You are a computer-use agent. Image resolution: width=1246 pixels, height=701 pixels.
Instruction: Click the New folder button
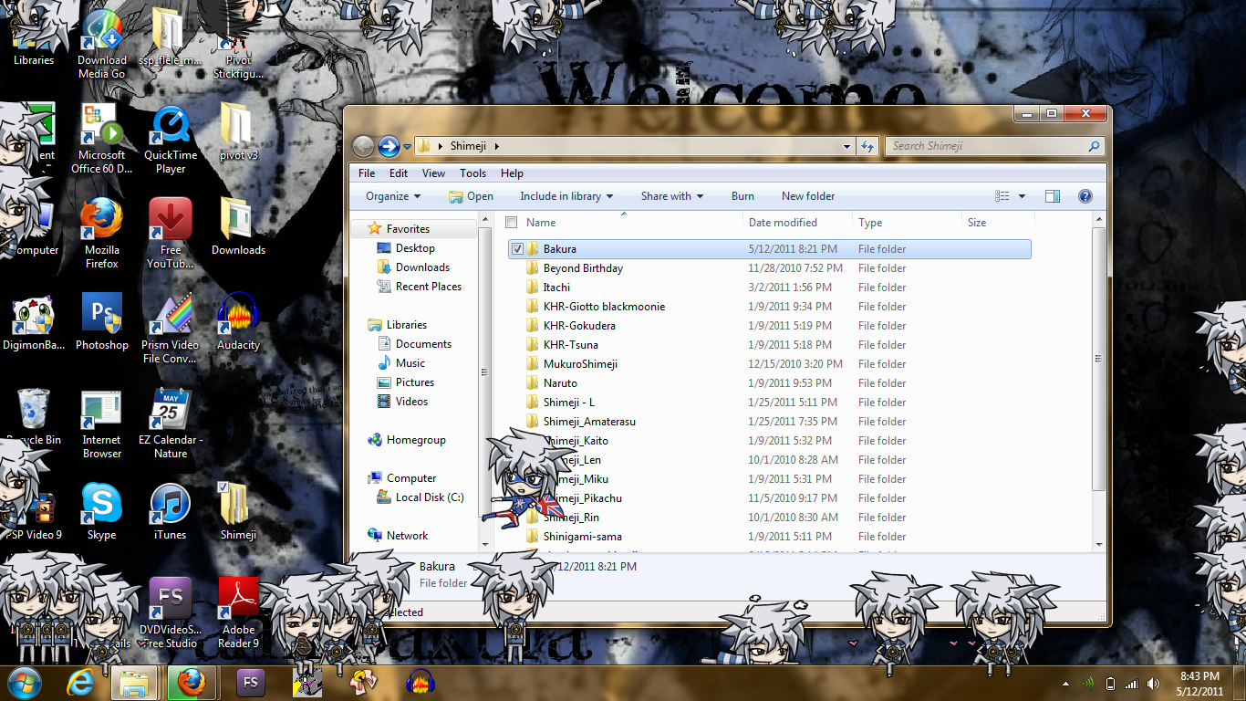coord(807,195)
